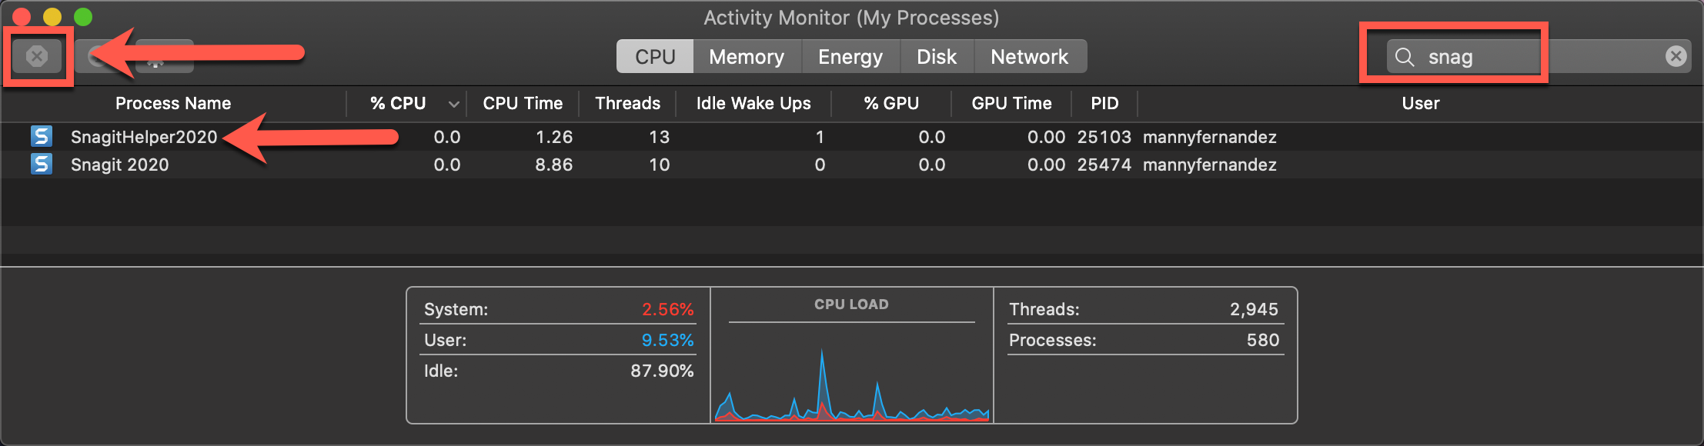Open the Network tab

(x=1030, y=57)
